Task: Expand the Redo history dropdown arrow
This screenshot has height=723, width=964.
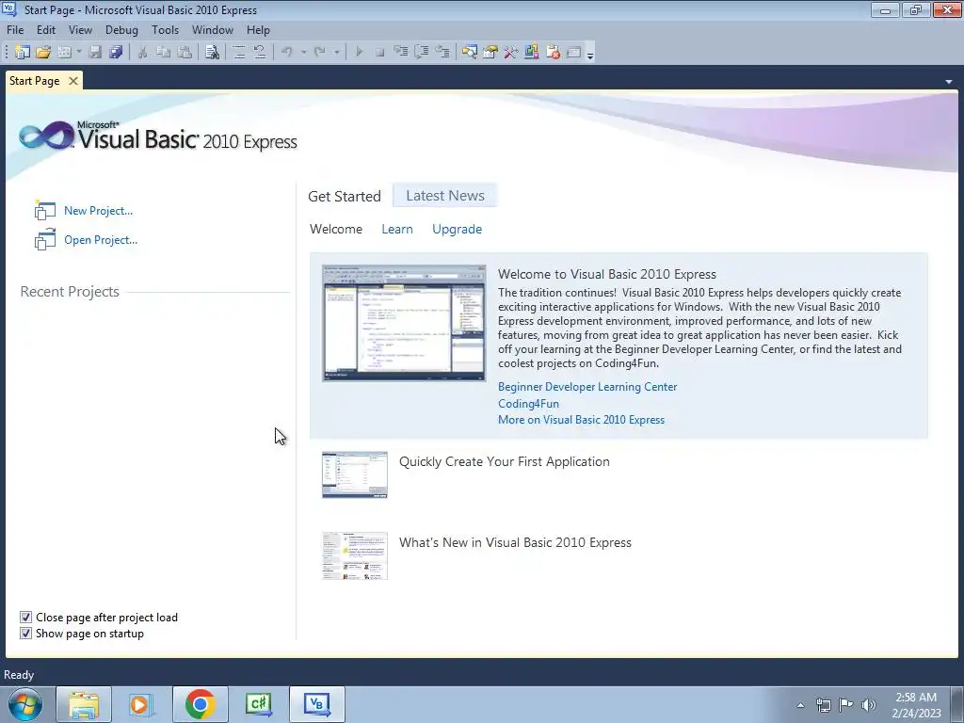Action: [336, 53]
